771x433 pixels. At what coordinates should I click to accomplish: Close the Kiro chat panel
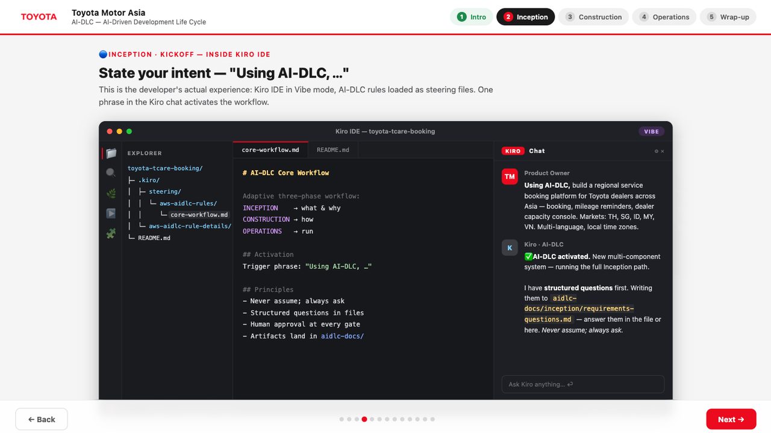(663, 151)
